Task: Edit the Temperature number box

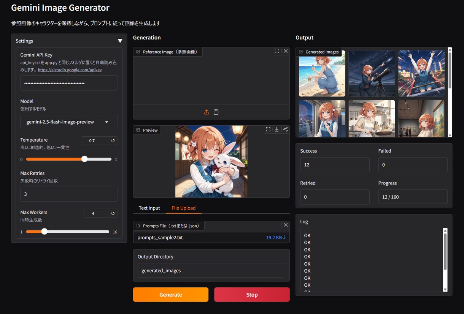Action: (x=95, y=140)
